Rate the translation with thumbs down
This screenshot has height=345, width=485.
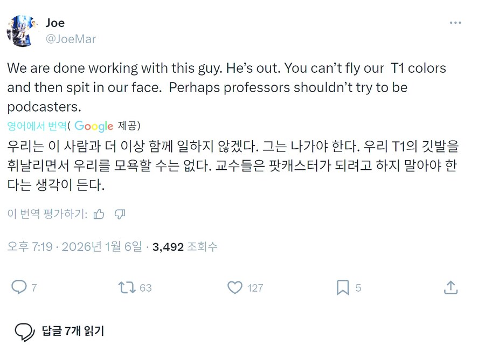120,214
